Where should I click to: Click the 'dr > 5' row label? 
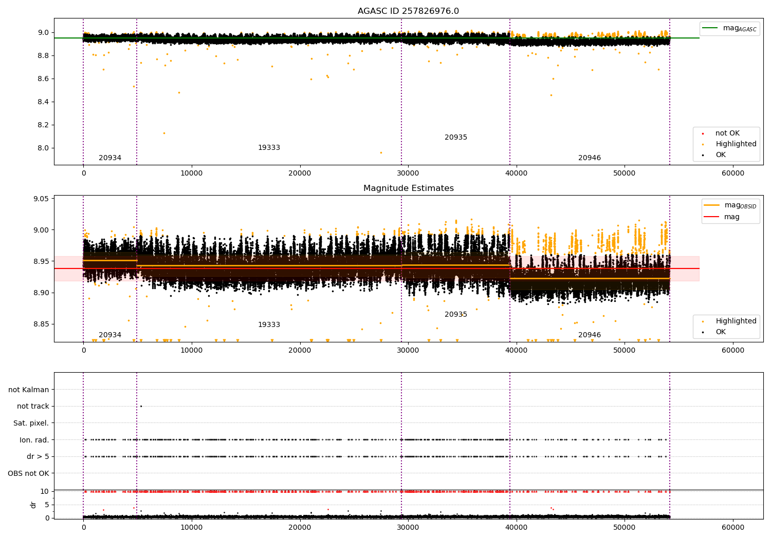[x=38, y=456]
